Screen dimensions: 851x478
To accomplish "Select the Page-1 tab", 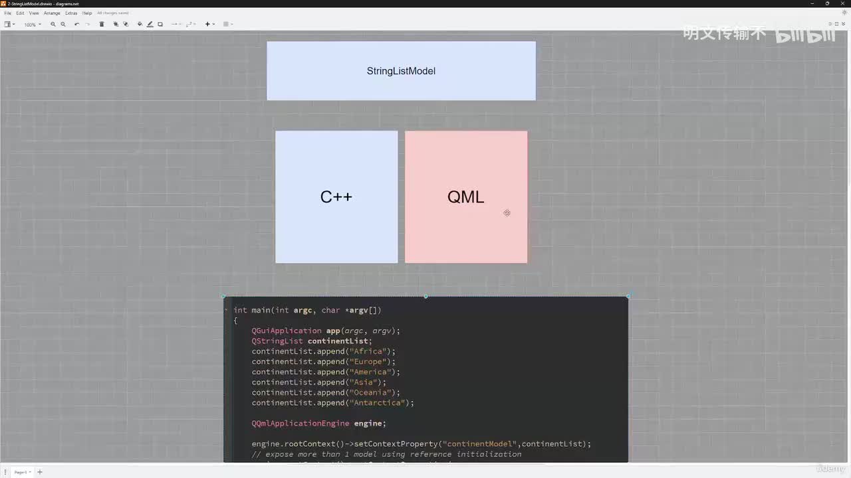I will click(22, 472).
